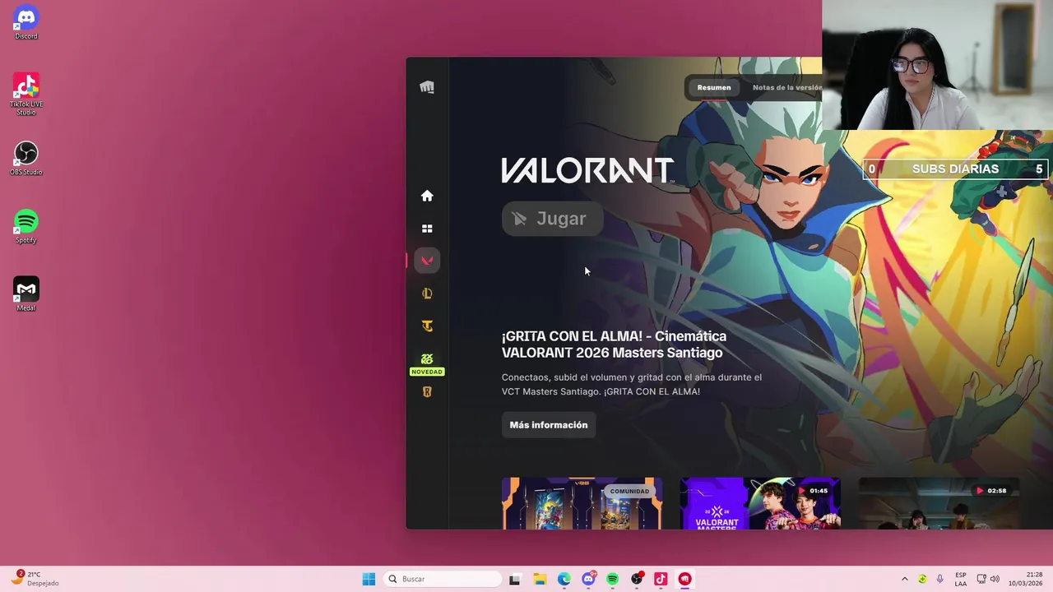
Task: Open Task View in the taskbar
Action: 515,579
